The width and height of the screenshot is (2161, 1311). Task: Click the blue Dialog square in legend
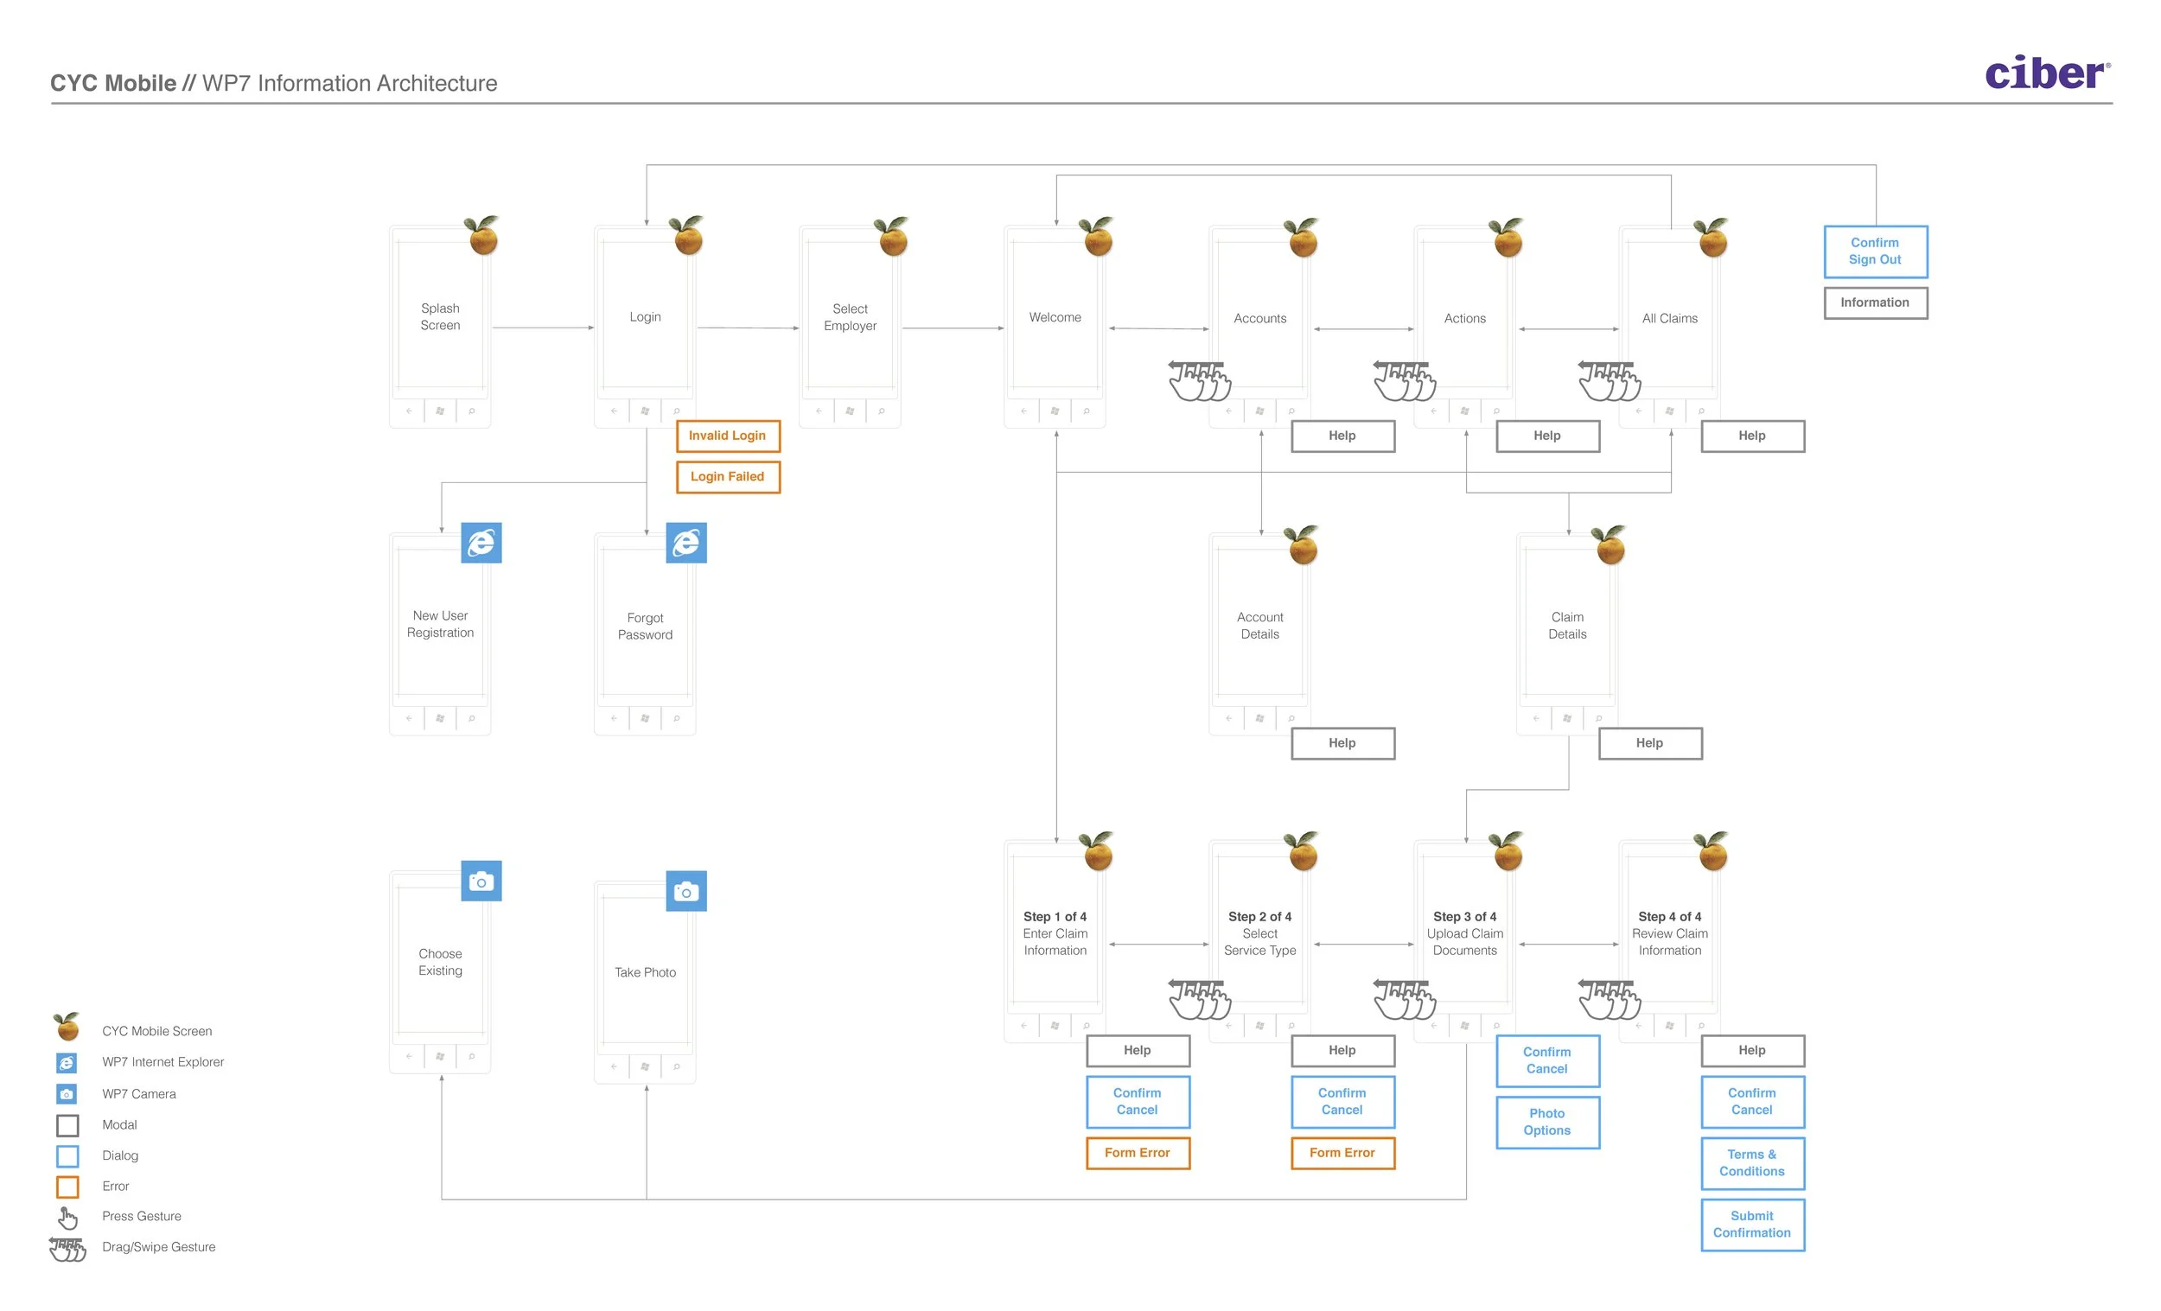(x=67, y=1155)
